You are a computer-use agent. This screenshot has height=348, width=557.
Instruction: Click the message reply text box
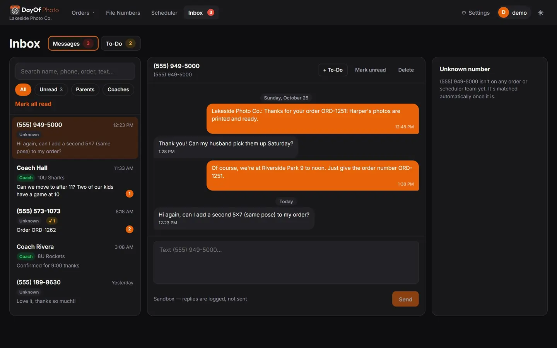pyautogui.click(x=286, y=263)
